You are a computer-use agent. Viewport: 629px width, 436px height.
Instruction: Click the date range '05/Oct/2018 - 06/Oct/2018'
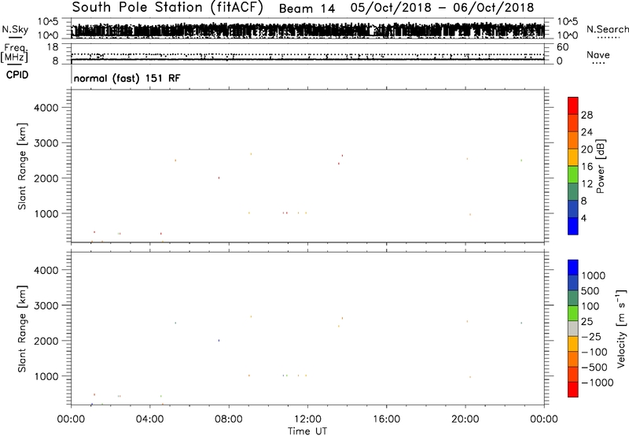pyautogui.click(x=442, y=8)
